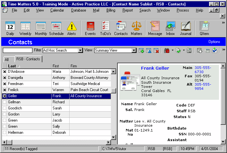The image size is (227, 153).
Task: Untag the Geller record checkbox
Action: point(4,96)
